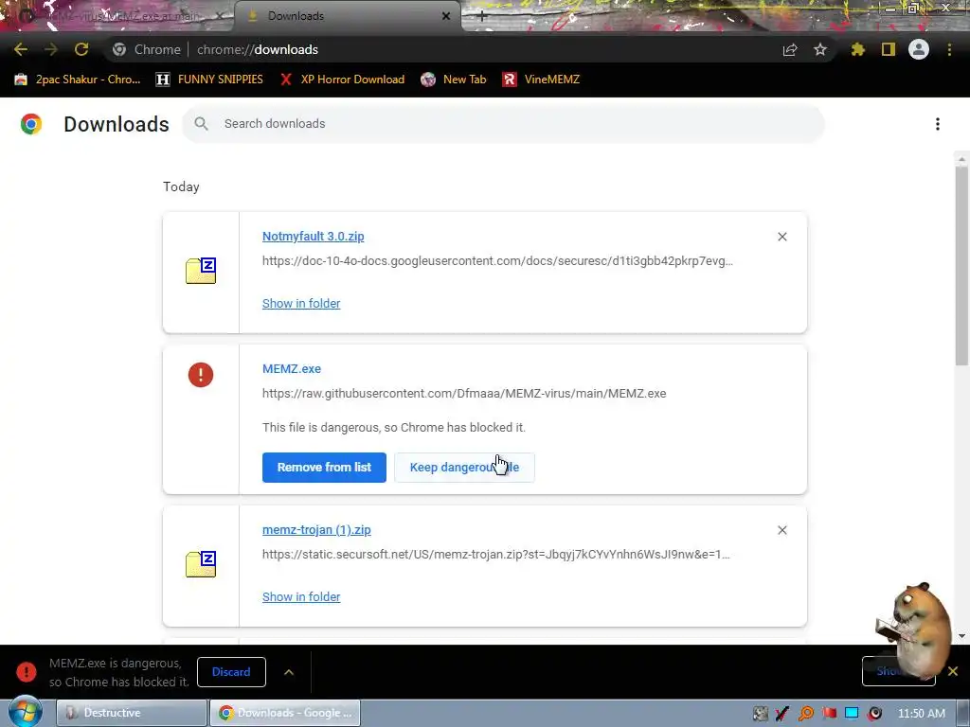Click the magnifier icon in search downloads
Viewport: 970px width, 727px height.
201,124
